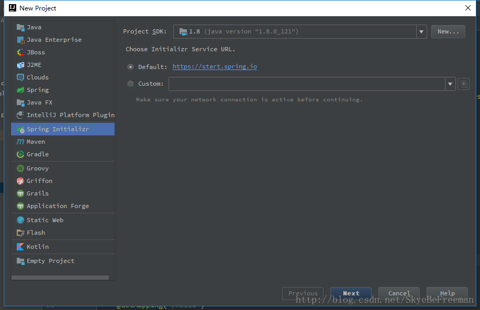Click the Kotlin icon

pos(20,247)
